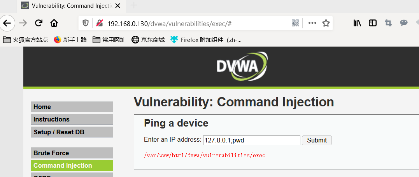Bookmark this page with star icon
The height and width of the screenshot is (177, 419).
326,23
